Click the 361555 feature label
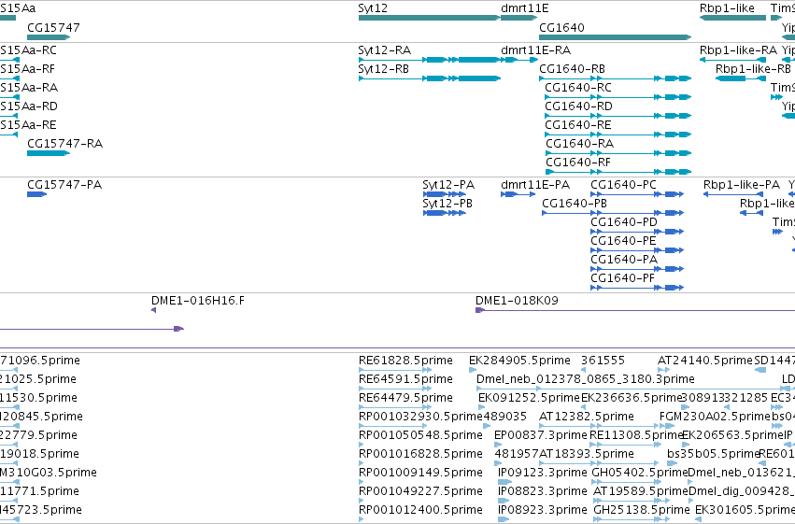Viewport: 795px width, 524px height. coord(603,361)
